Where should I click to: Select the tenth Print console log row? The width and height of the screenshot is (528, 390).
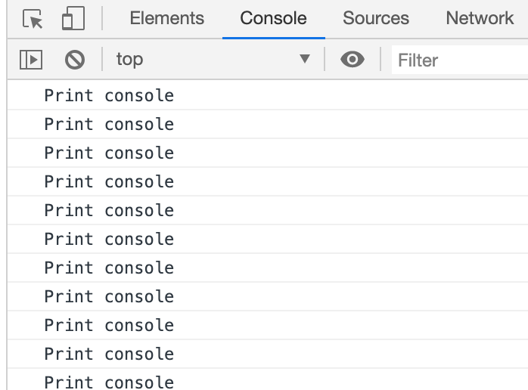coord(268,354)
